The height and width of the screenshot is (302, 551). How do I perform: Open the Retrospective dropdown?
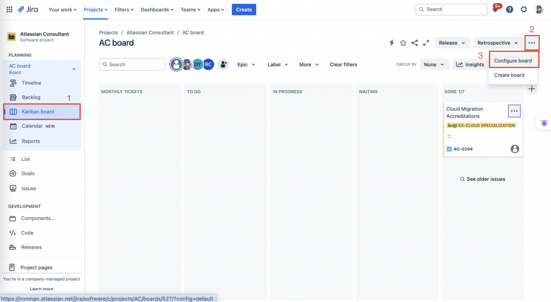(498, 43)
